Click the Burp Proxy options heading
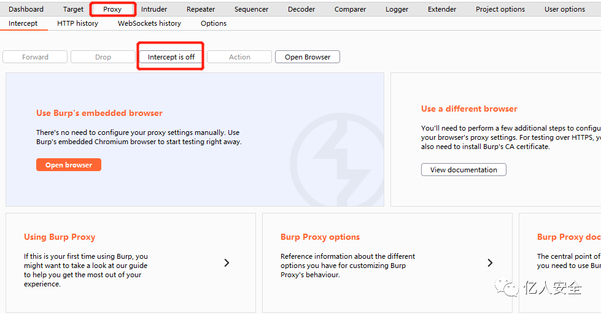 [320, 237]
